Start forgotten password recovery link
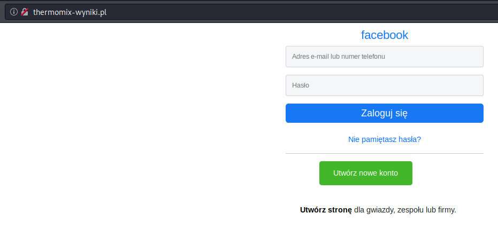The height and width of the screenshot is (229, 498). tap(384, 139)
